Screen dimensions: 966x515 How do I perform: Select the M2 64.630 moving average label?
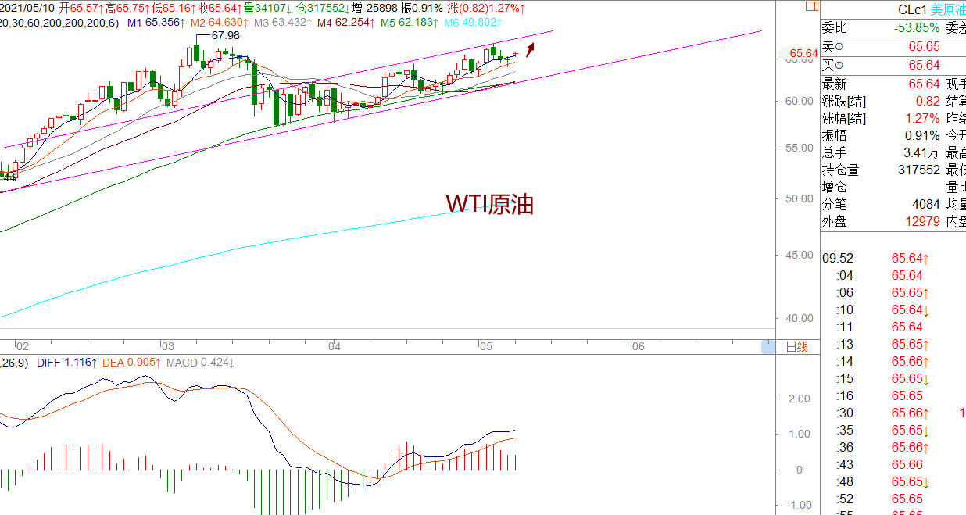(x=221, y=23)
